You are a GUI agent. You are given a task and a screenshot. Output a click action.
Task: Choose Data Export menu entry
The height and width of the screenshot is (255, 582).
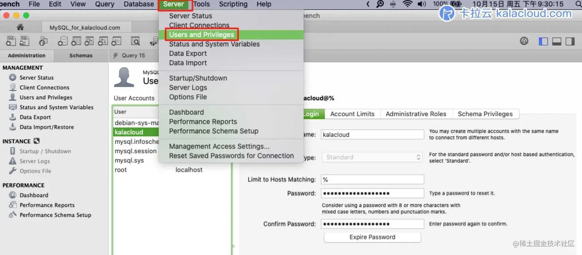coord(231,53)
